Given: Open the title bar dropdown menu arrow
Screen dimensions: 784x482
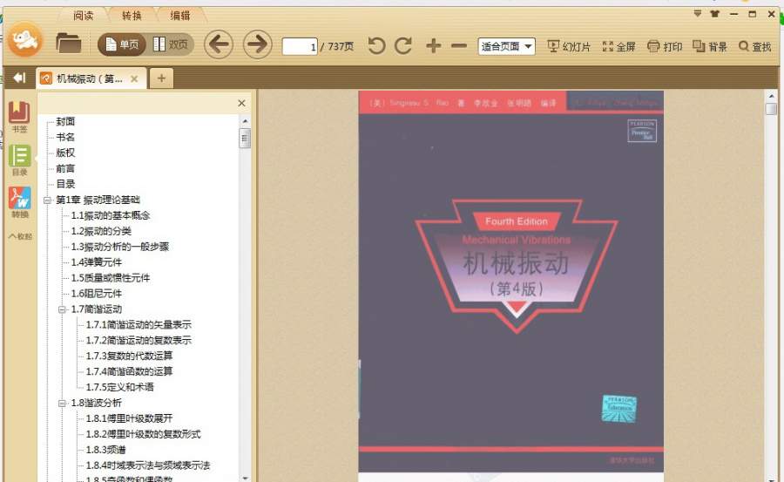Looking at the screenshot, I should 697,14.
